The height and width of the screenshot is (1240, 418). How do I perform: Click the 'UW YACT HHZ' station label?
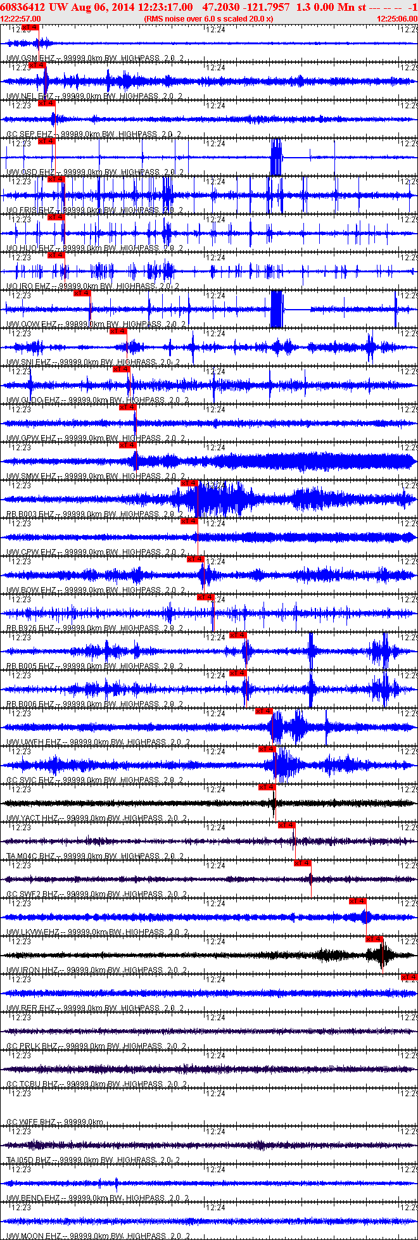32,818
